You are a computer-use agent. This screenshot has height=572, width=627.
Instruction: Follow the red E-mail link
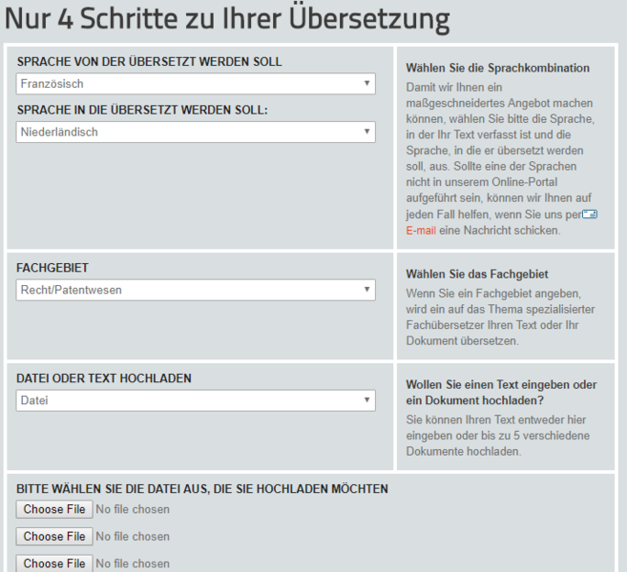(421, 231)
